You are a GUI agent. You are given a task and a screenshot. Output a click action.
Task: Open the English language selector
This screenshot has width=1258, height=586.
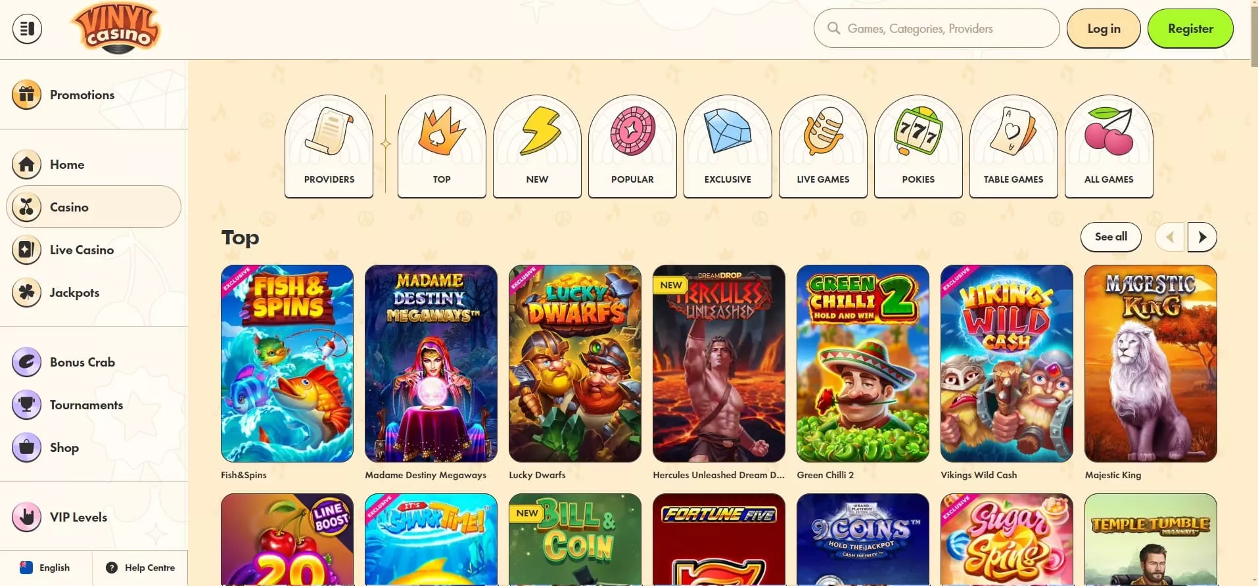45,568
